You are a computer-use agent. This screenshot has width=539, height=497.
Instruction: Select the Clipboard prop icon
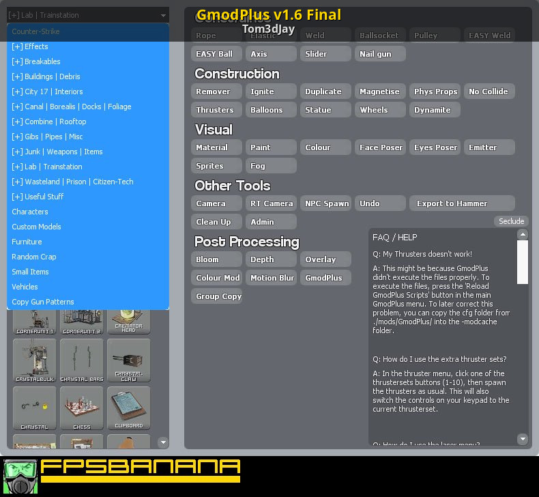point(129,408)
